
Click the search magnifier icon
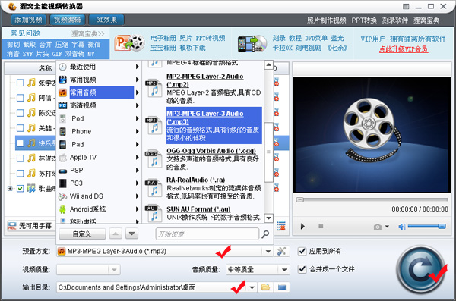[x=265, y=234]
